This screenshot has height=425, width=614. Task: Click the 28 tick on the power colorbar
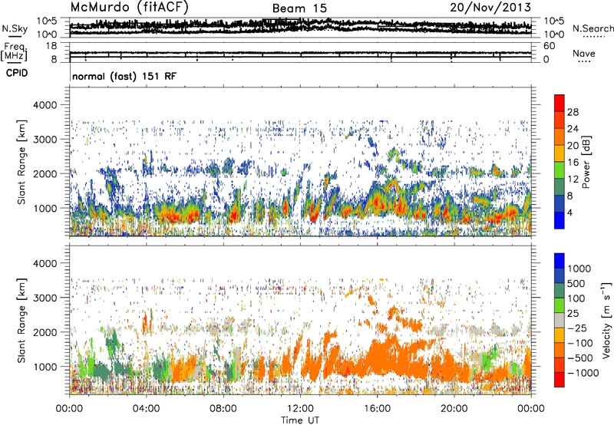point(573,112)
